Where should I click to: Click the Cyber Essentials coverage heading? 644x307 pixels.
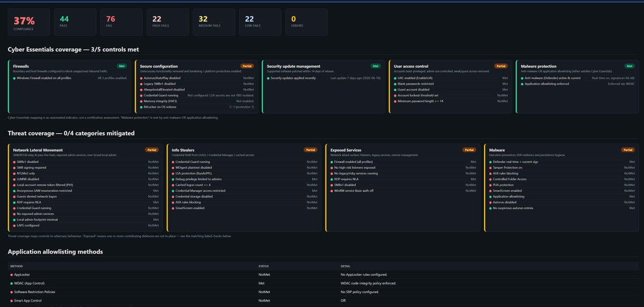[73, 49]
